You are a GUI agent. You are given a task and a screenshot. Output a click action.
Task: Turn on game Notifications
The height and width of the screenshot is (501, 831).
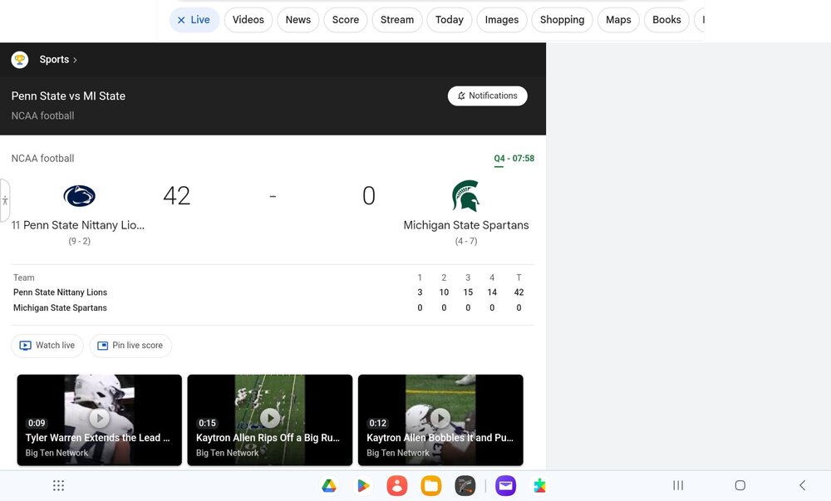pyautogui.click(x=488, y=96)
